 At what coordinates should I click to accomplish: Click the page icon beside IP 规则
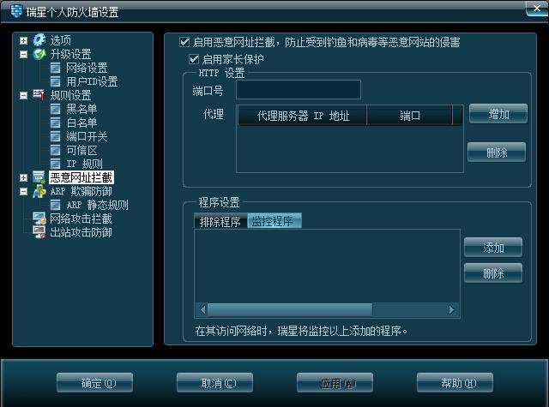pyautogui.click(x=55, y=164)
